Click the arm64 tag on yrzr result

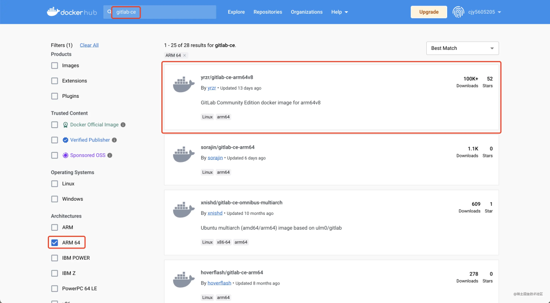(x=224, y=117)
